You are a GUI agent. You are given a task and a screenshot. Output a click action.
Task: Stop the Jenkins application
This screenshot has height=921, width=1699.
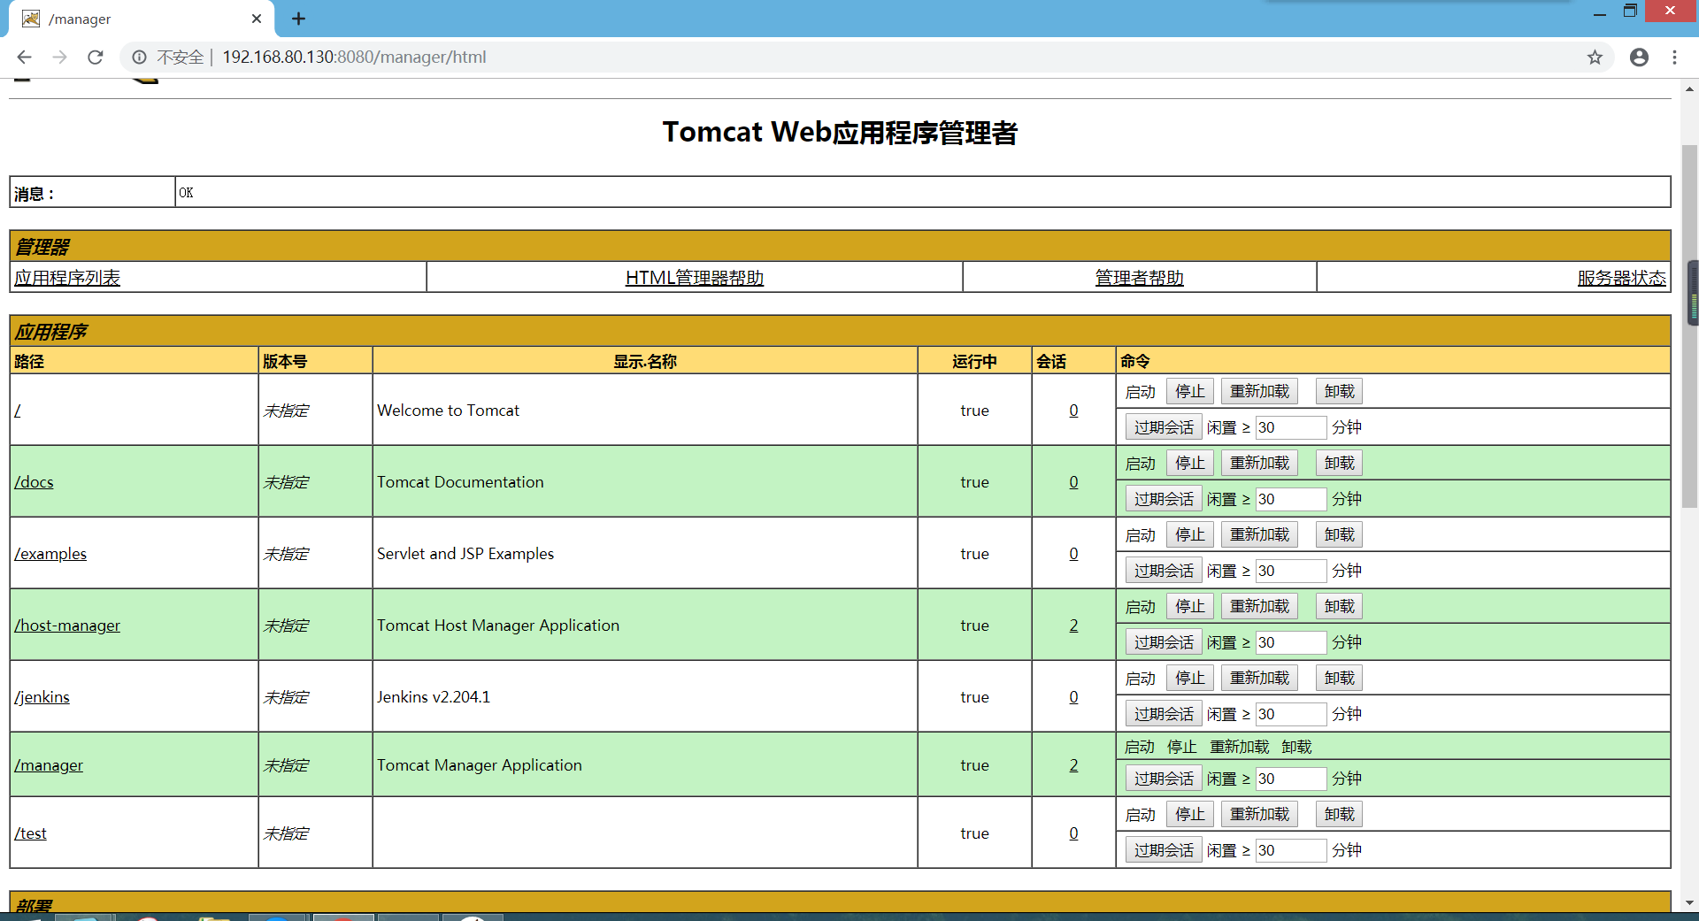click(1189, 678)
